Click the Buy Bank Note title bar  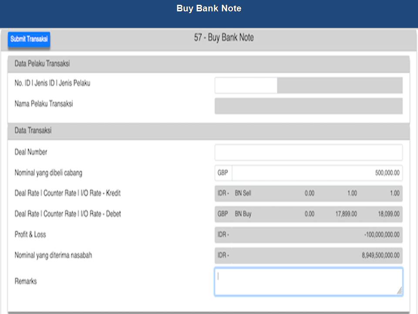click(x=209, y=9)
